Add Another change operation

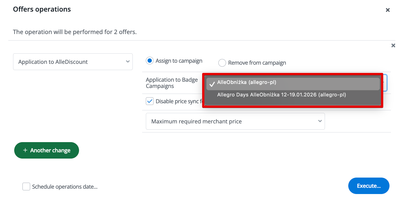click(47, 150)
